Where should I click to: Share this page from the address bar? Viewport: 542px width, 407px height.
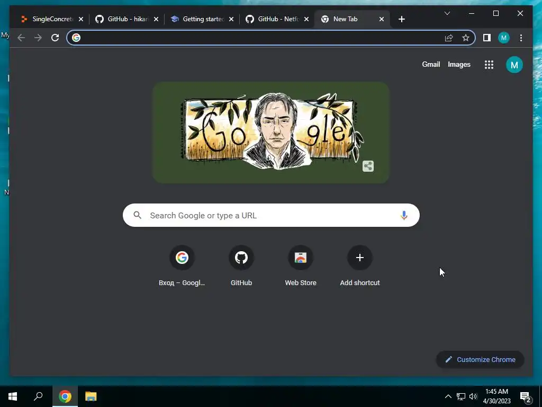tap(449, 38)
